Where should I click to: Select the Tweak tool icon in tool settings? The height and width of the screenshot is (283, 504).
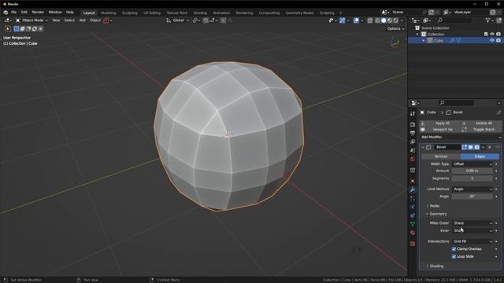[x=8, y=28]
